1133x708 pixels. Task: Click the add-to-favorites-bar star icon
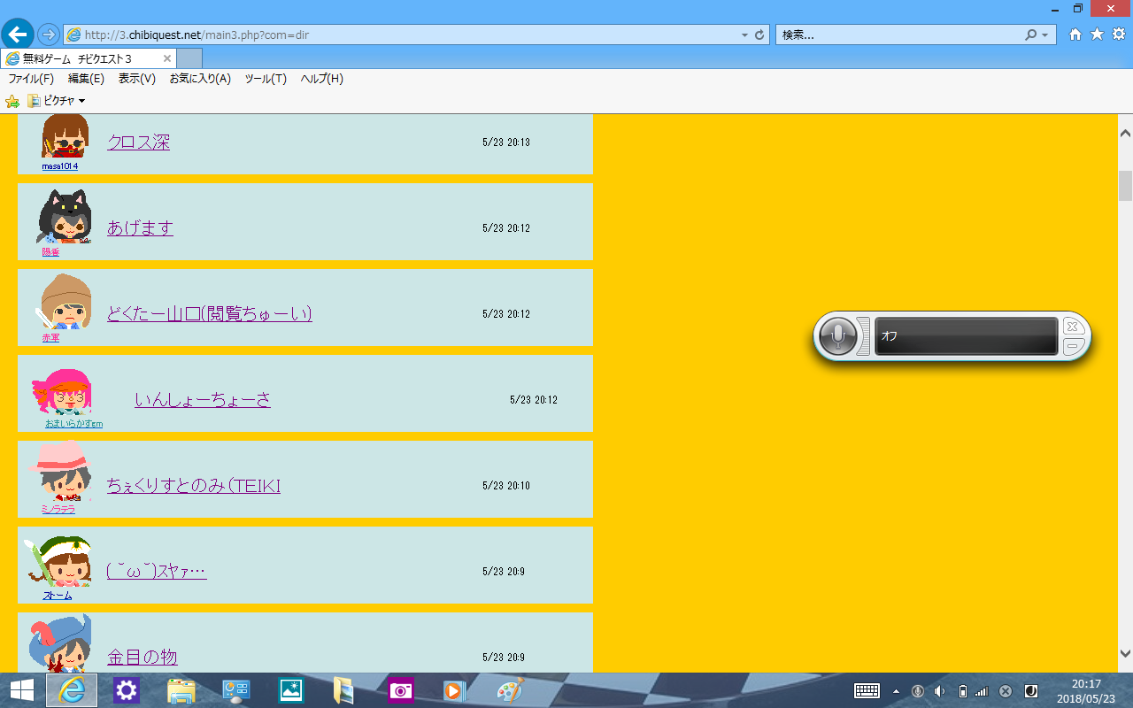click(x=12, y=101)
